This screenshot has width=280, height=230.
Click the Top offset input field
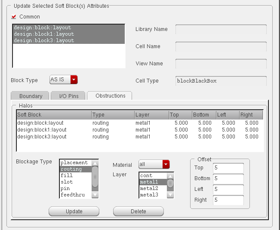pyautogui.click(x=228, y=168)
